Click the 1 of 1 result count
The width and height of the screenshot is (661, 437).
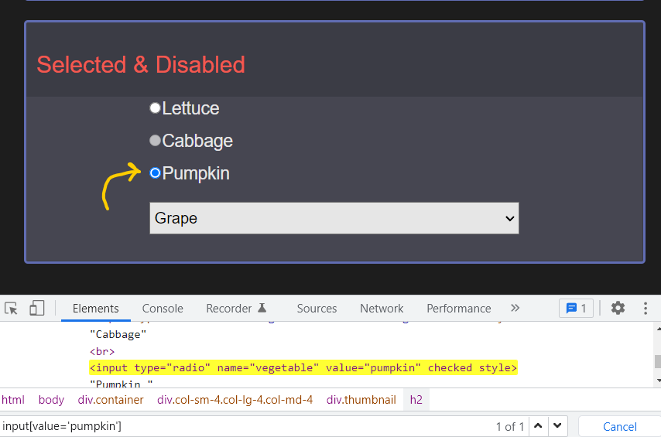click(x=509, y=426)
